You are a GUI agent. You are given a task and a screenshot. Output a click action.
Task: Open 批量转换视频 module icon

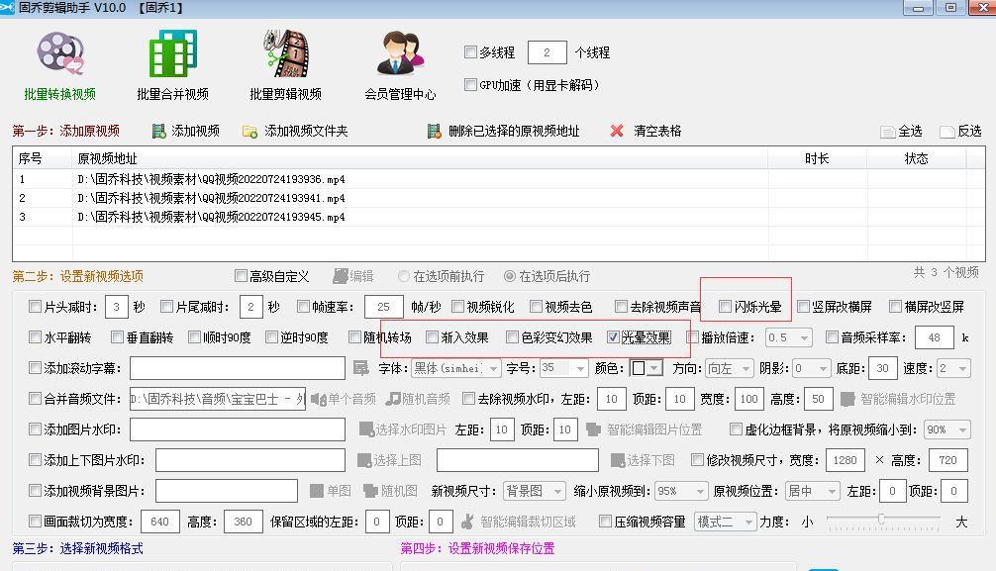click(60, 54)
